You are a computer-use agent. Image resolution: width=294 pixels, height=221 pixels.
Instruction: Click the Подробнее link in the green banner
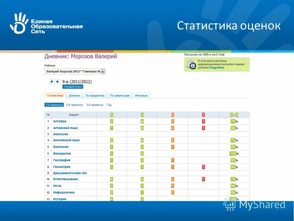217,68
